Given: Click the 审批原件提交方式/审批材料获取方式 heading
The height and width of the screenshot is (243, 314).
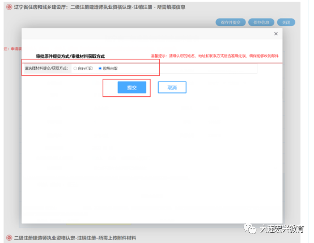Looking at the screenshot, I should [x=70, y=57].
